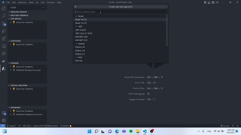Screen dimensions: 241x135
Task: Toggle bottom panel layout icon
Action: [x=209, y=2]
